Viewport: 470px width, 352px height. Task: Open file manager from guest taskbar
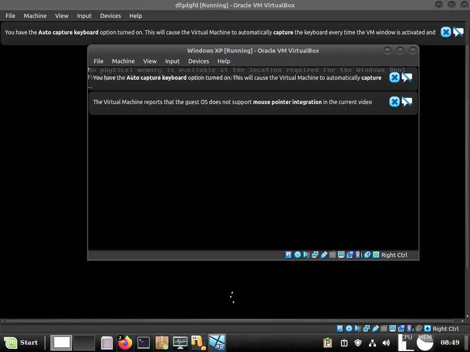tap(106, 343)
